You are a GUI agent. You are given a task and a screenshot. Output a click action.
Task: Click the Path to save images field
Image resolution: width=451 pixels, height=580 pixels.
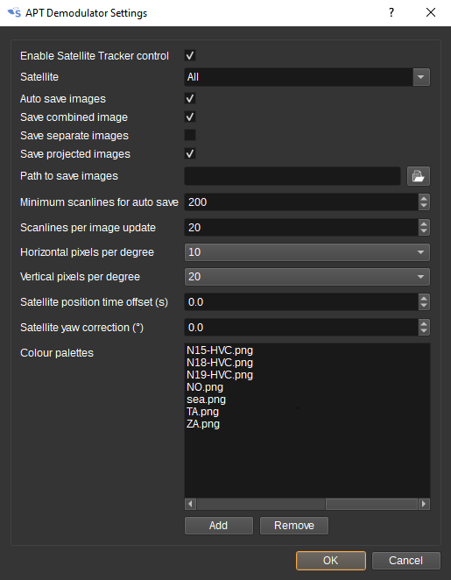pyautogui.click(x=292, y=176)
